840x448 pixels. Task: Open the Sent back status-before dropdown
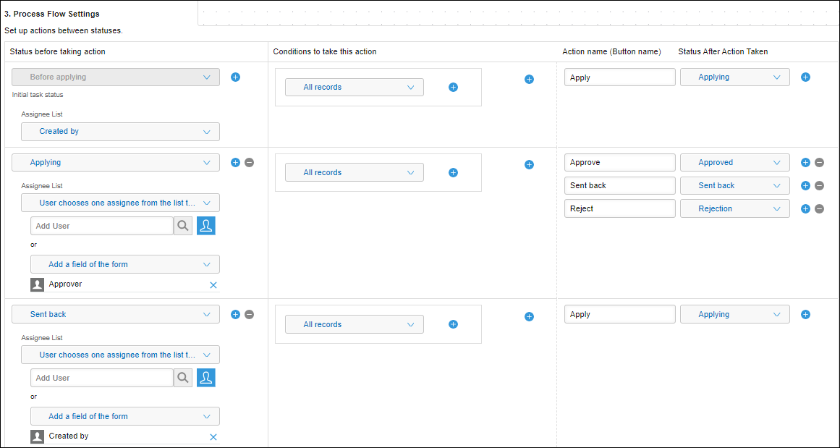116,315
